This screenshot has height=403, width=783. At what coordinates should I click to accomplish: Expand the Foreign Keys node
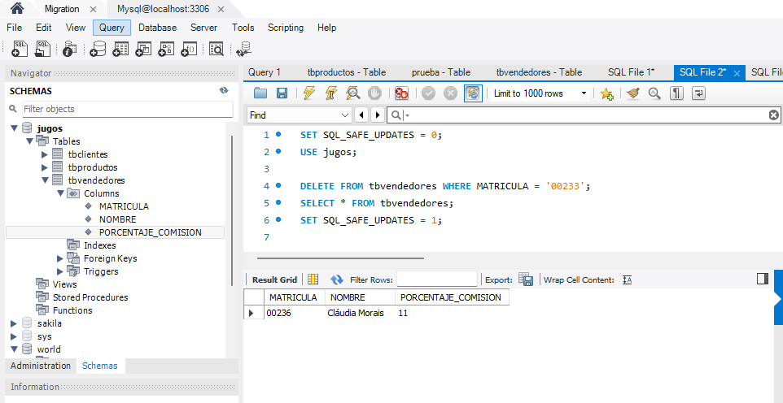[60, 258]
